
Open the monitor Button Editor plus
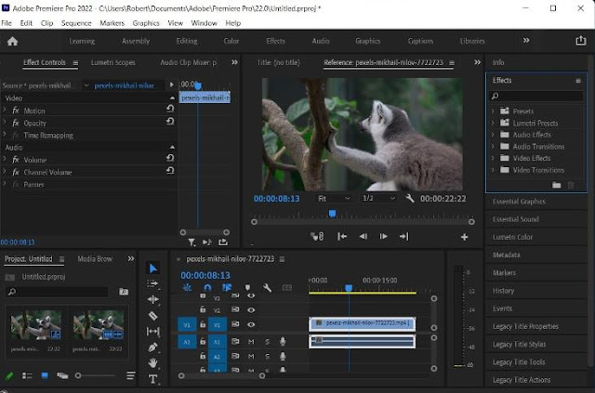click(464, 237)
